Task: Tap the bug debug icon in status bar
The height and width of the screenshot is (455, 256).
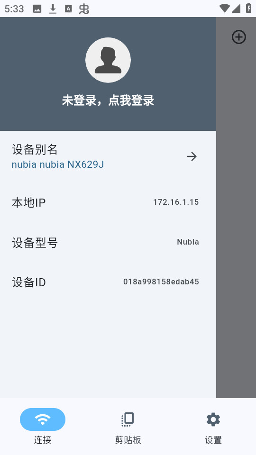Action: [x=84, y=9]
